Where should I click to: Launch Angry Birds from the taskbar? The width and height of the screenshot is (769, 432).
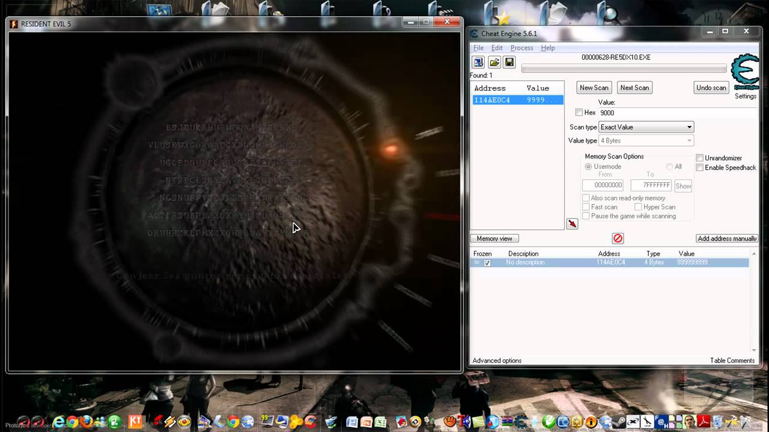[401, 422]
